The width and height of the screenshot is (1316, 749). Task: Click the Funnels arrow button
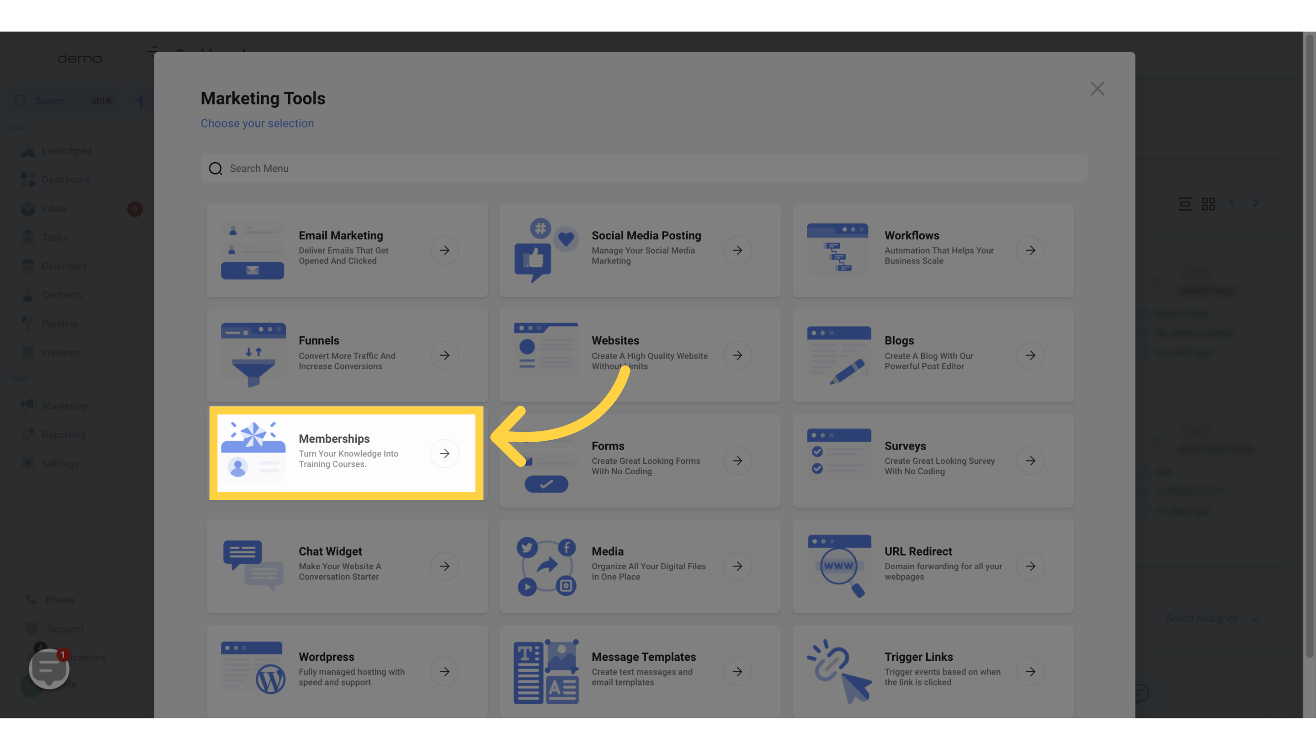pos(444,356)
